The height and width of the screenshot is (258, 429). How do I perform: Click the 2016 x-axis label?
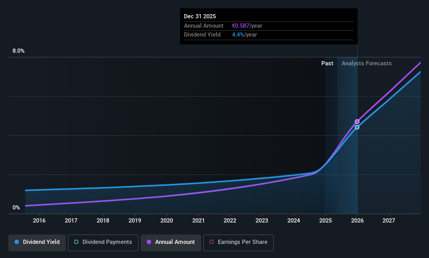39,220
